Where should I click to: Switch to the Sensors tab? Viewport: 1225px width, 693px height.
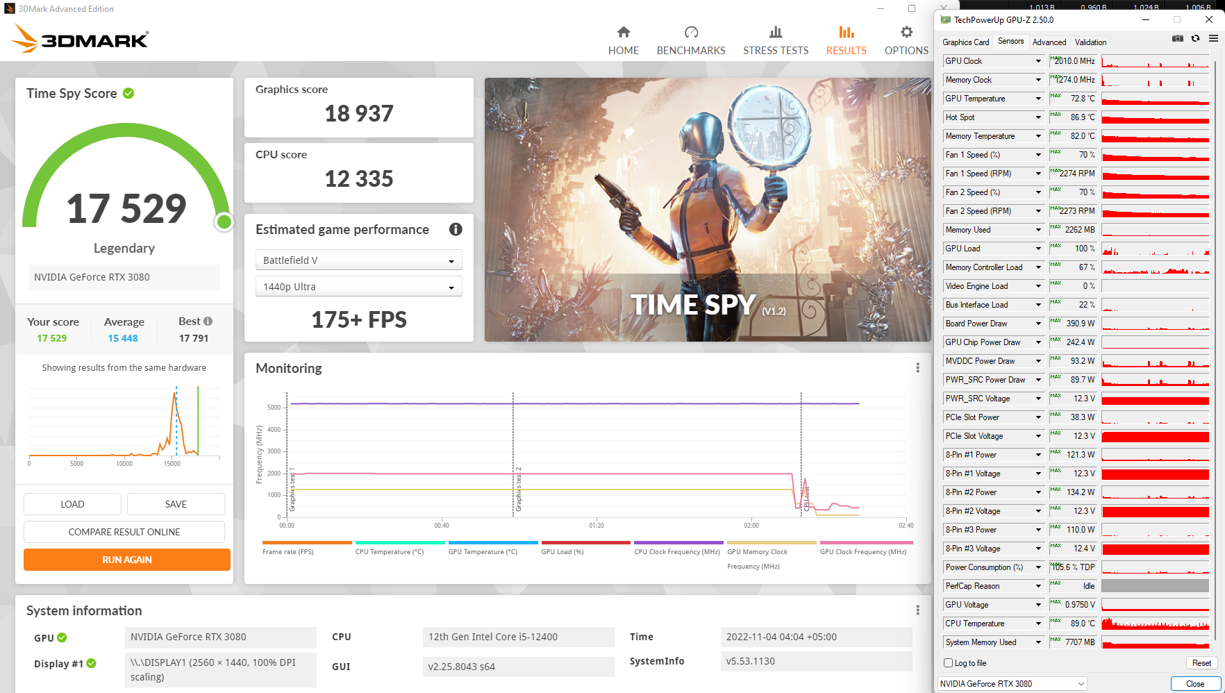click(x=1011, y=41)
